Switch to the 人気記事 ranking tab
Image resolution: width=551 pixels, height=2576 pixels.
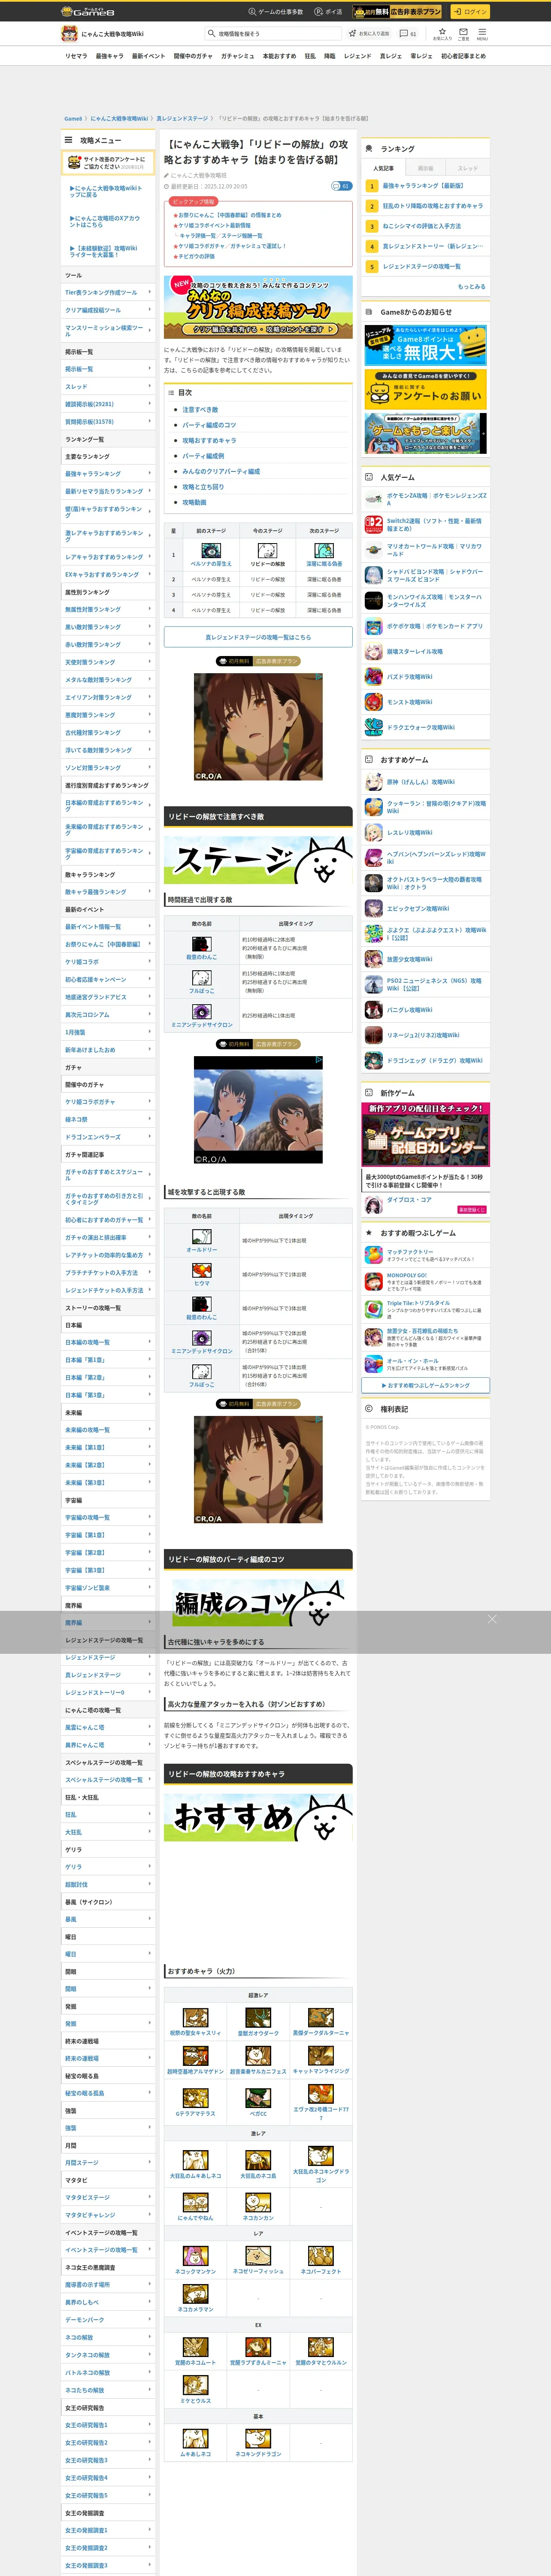[383, 168]
